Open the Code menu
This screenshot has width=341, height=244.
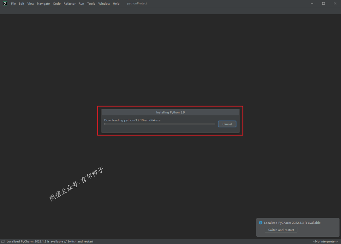coord(57,4)
